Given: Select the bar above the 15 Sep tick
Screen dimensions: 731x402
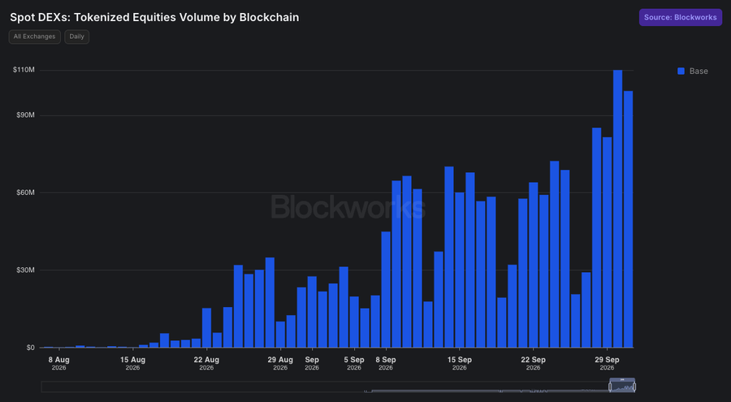Looking at the screenshot, I should 460,270.
